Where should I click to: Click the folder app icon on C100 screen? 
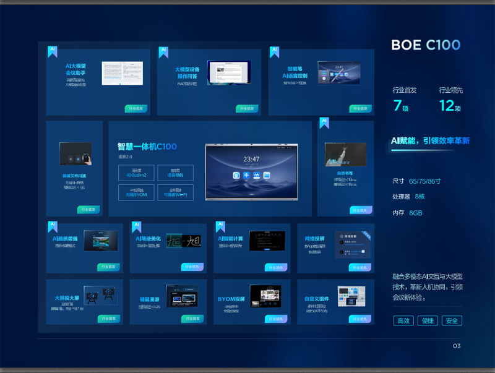[x=267, y=176]
